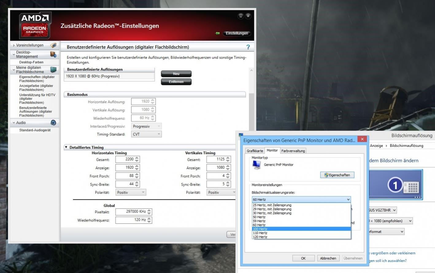Open horizontal Polarität Positiv dropdown

pos(131,192)
